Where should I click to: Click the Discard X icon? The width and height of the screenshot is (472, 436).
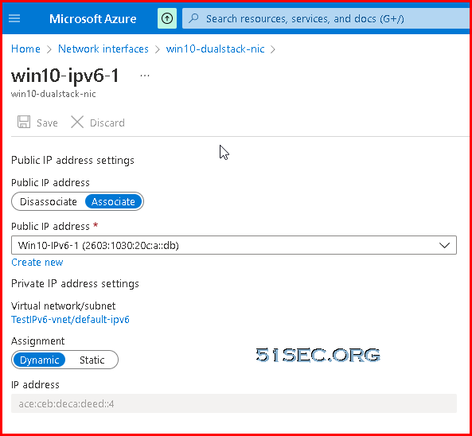click(x=77, y=123)
